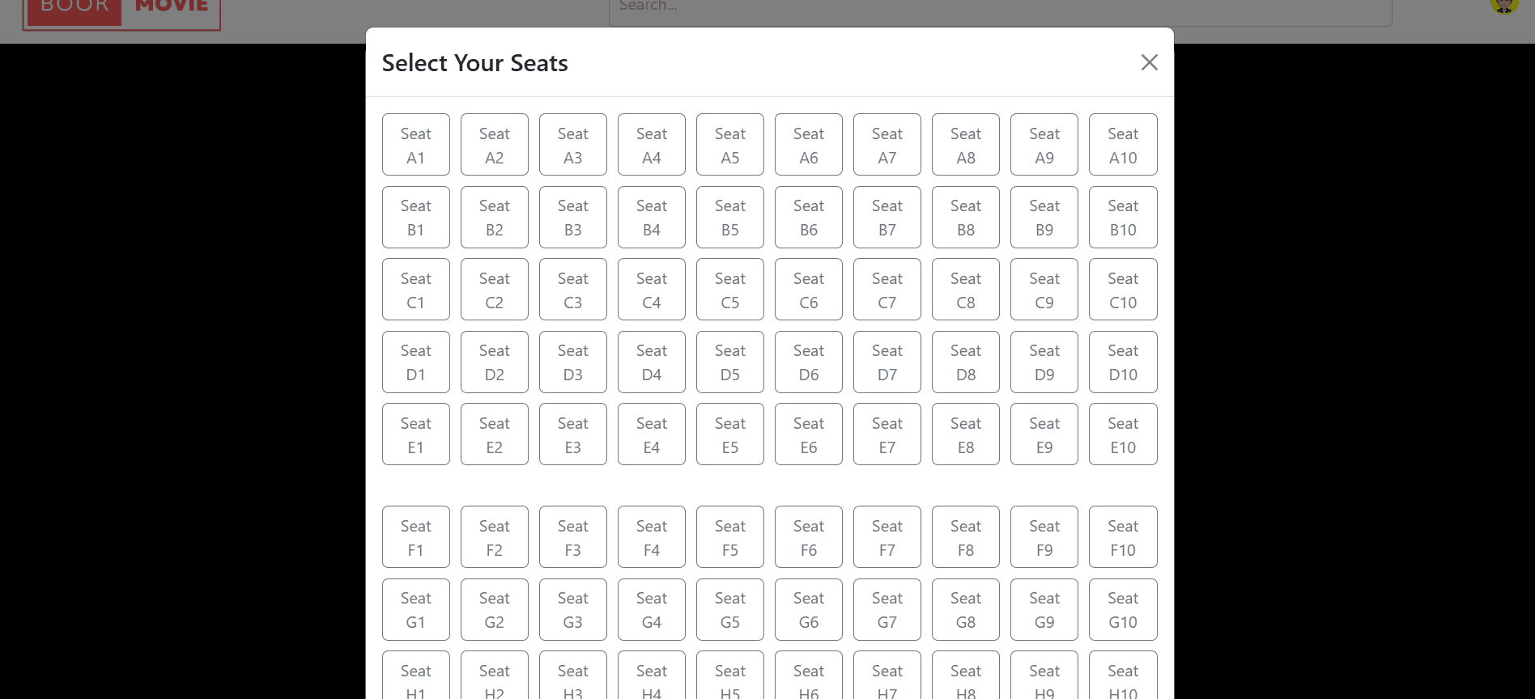Select Seat G1

click(x=415, y=609)
